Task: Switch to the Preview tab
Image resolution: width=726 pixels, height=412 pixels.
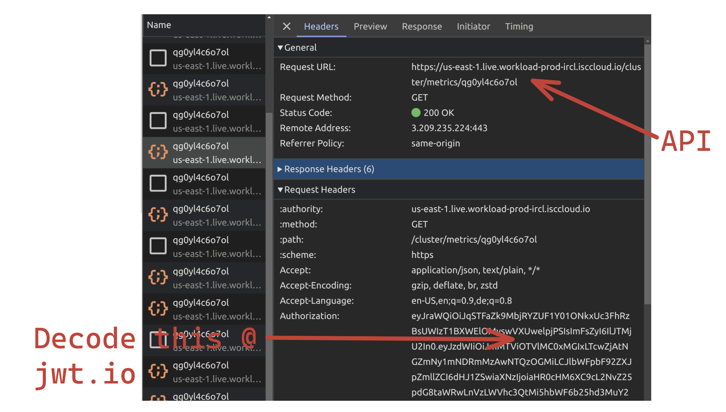Action: [370, 26]
